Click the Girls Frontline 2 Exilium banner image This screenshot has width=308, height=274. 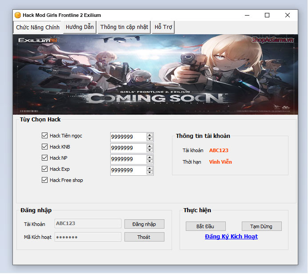pyautogui.click(x=156, y=74)
